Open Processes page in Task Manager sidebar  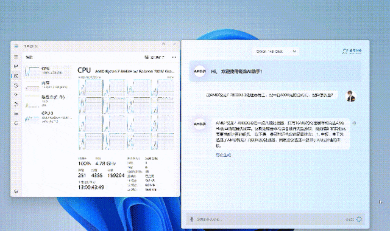16,66
